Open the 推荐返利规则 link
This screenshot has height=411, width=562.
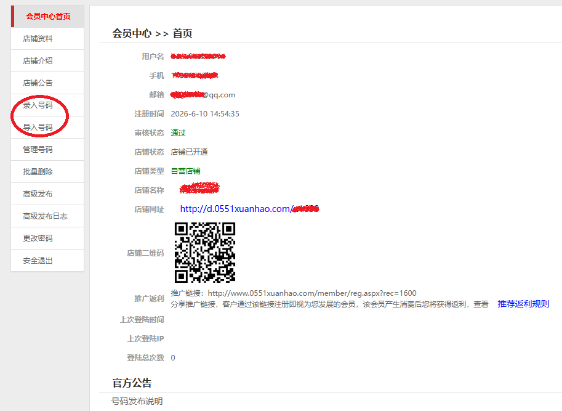[523, 304]
